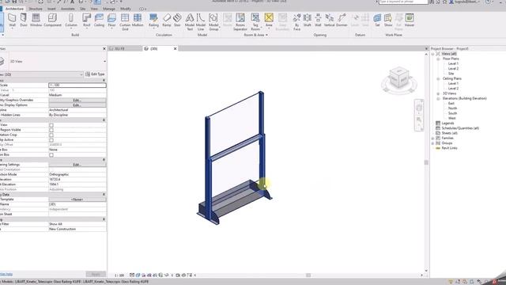The image size is (506, 285).
Task: Click Edit for Graphic Display Options
Action: [77, 105]
